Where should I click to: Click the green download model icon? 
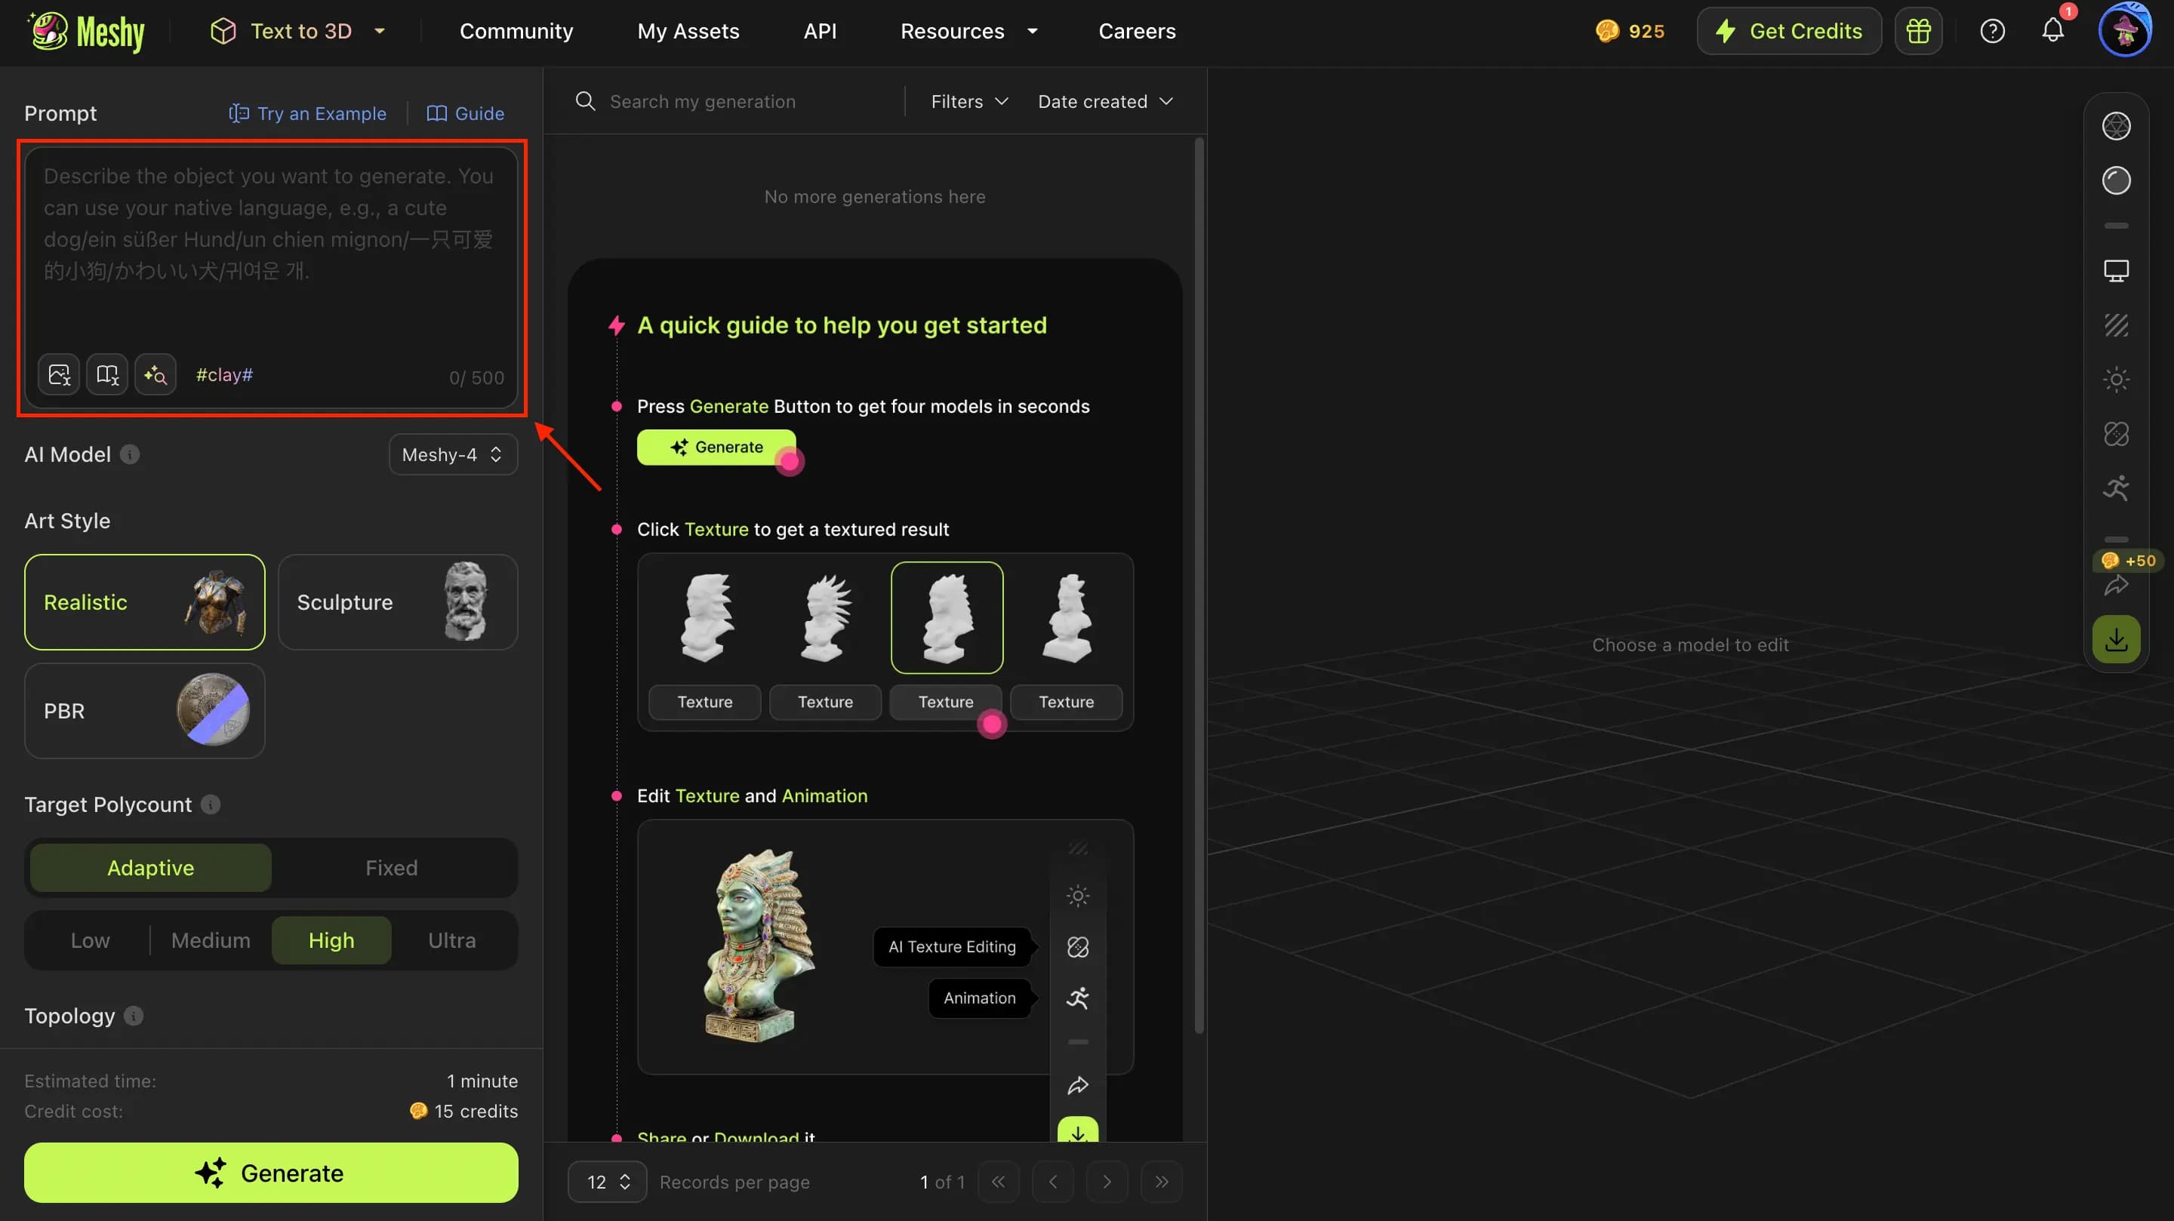pos(2117,638)
